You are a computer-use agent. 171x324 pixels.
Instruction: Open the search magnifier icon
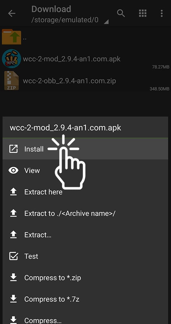(121, 13)
